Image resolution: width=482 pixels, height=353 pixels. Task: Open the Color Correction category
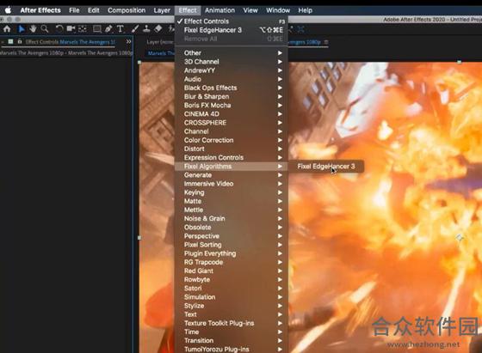click(x=232, y=140)
